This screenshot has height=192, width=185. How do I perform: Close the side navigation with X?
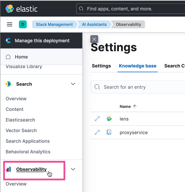(94, 39)
